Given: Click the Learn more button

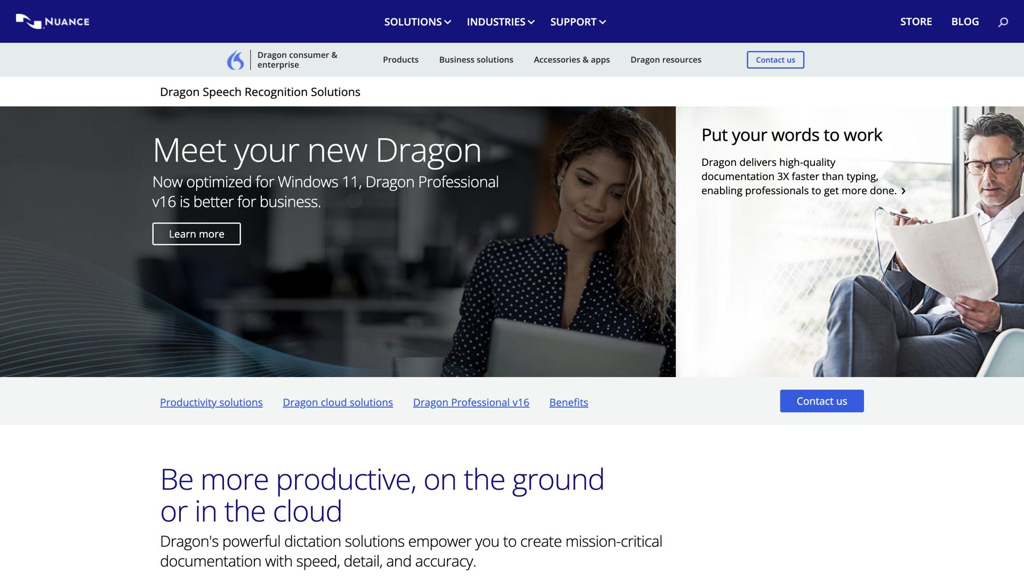Looking at the screenshot, I should (196, 234).
